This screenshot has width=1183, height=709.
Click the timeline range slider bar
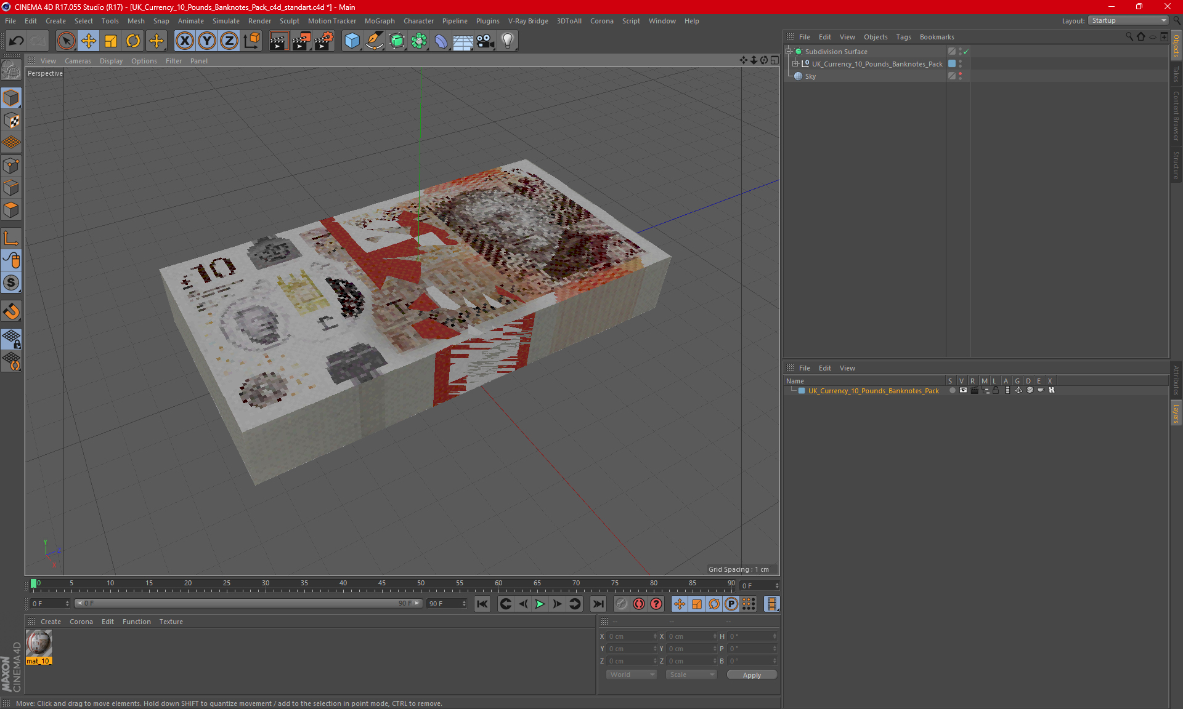[x=248, y=603]
